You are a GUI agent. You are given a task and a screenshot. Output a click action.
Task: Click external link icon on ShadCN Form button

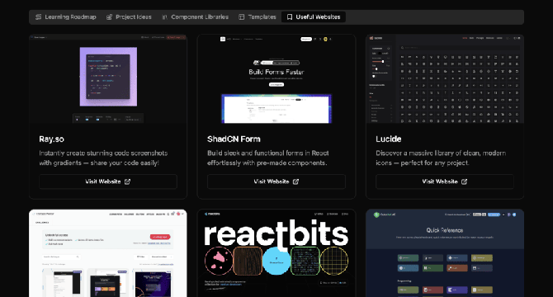tap(296, 181)
